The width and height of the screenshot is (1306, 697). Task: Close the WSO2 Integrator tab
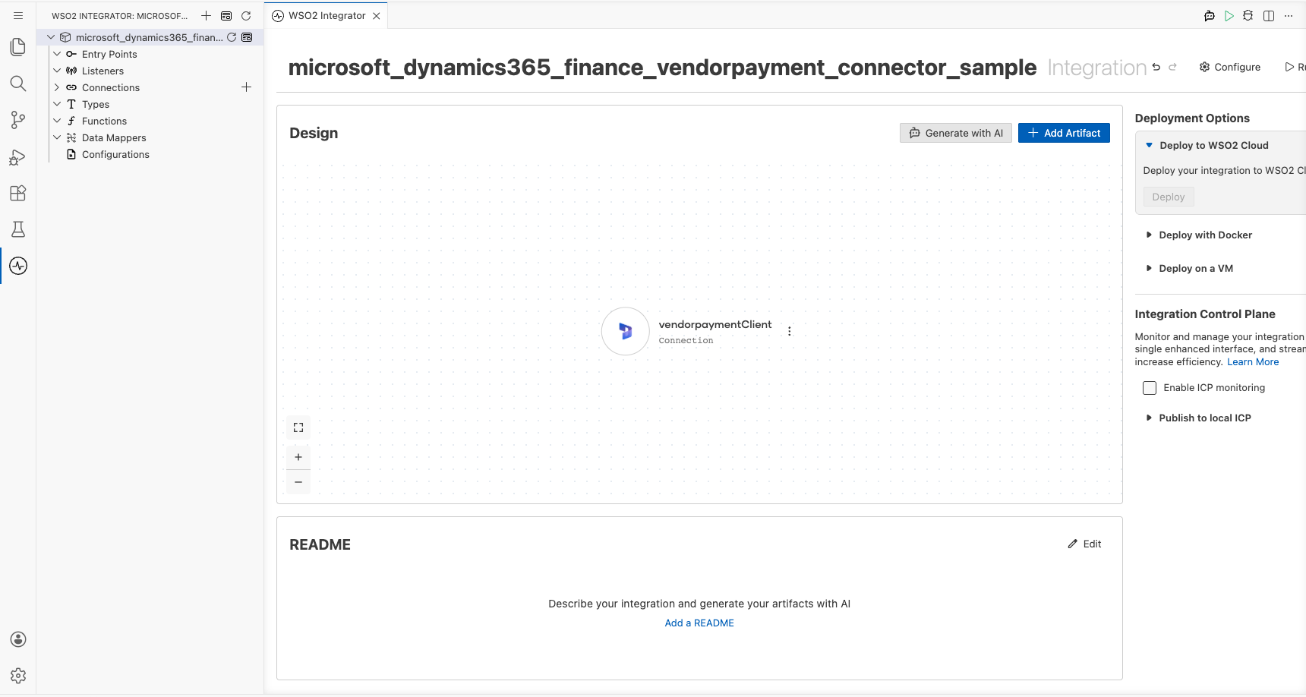pos(377,16)
